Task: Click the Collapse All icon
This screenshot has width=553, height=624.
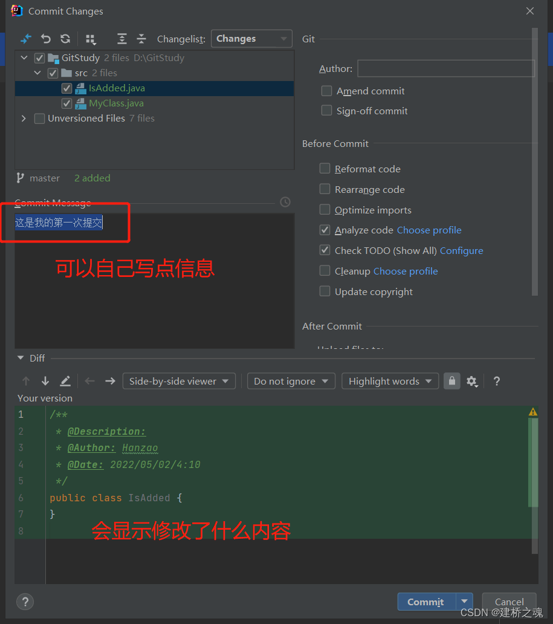Action: click(x=141, y=39)
